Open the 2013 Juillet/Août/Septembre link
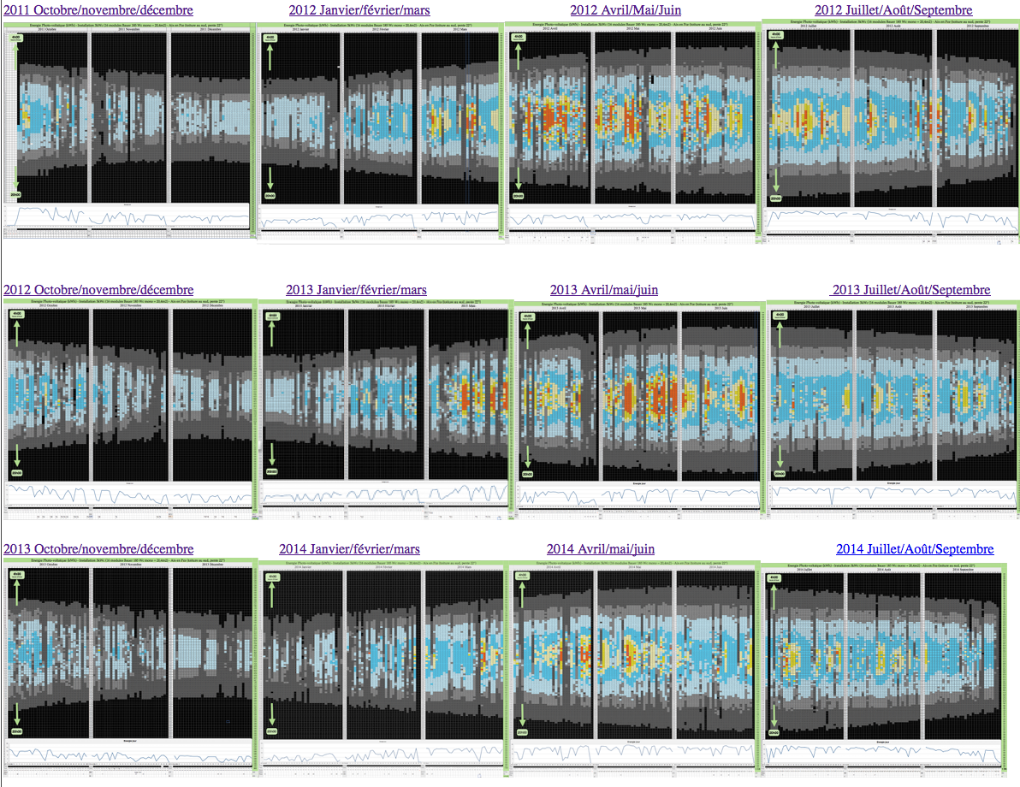The width and height of the screenshot is (1020, 787). [910, 290]
